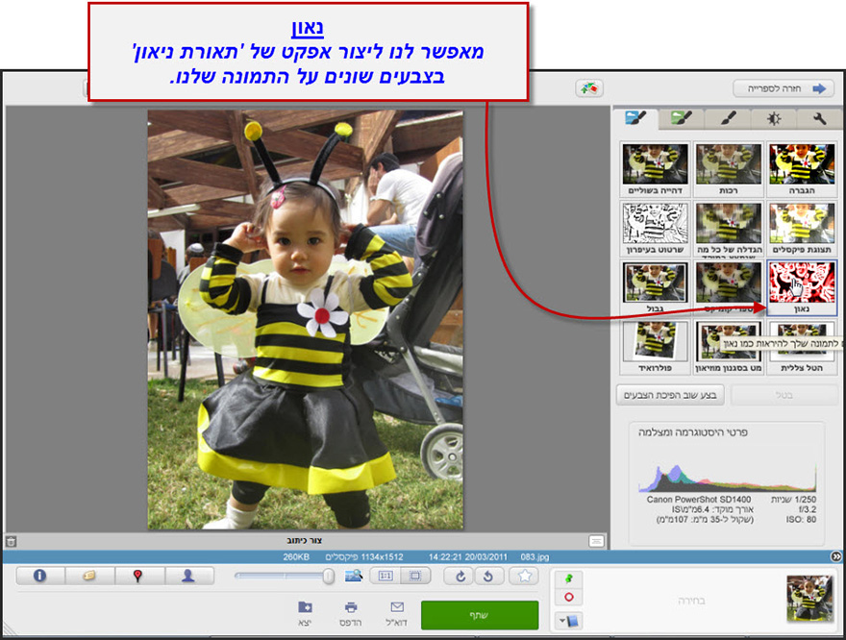The height and width of the screenshot is (640, 846).
Task: Switch to the wrench basic-fixes tab
Action: (x=822, y=119)
